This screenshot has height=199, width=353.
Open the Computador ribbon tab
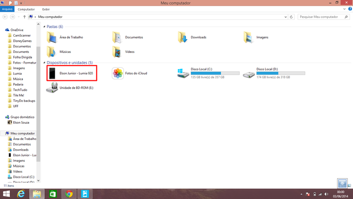[x=26, y=9]
